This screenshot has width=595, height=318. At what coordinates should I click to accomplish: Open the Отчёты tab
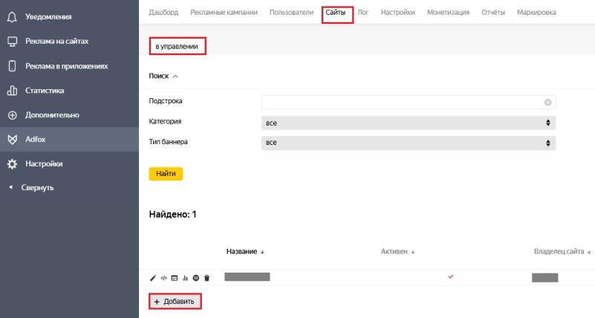click(x=493, y=13)
